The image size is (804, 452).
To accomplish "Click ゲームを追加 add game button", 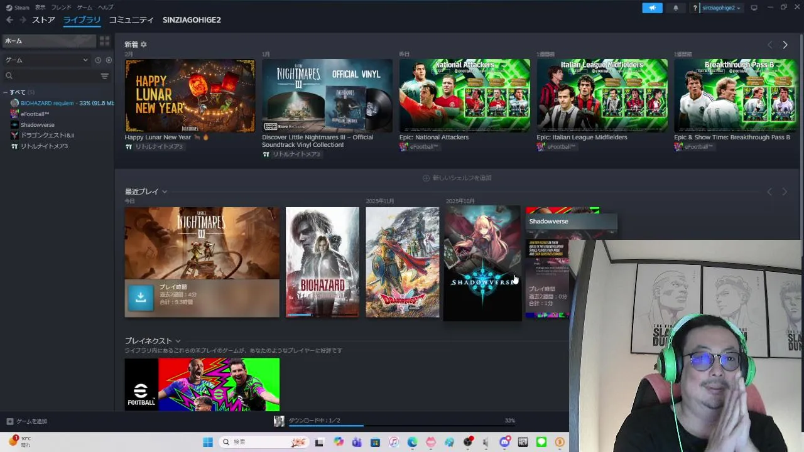I will click(x=26, y=421).
